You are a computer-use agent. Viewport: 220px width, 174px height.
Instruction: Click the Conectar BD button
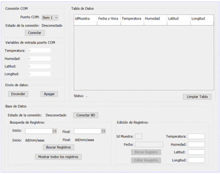(x=86, y=115)
